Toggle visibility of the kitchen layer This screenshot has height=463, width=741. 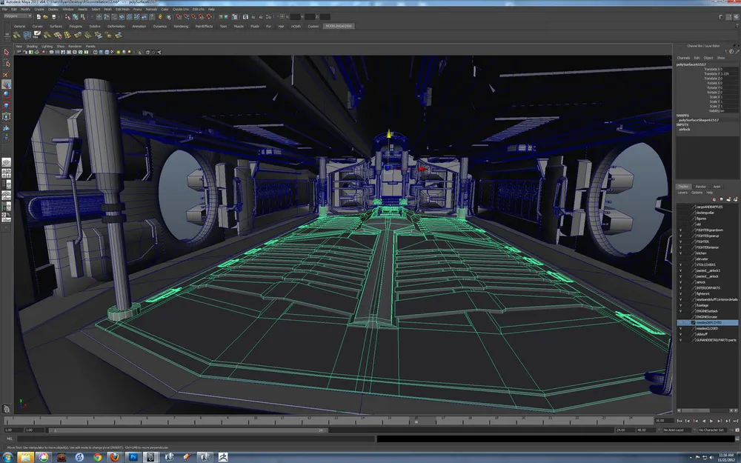click(x=680, y=253)
